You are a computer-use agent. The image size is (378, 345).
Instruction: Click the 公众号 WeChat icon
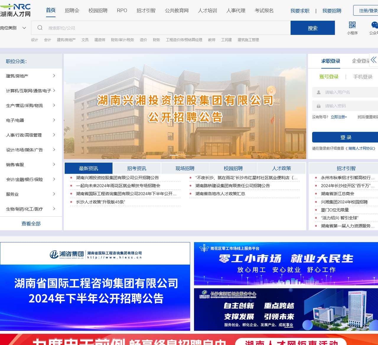point(374,25)
